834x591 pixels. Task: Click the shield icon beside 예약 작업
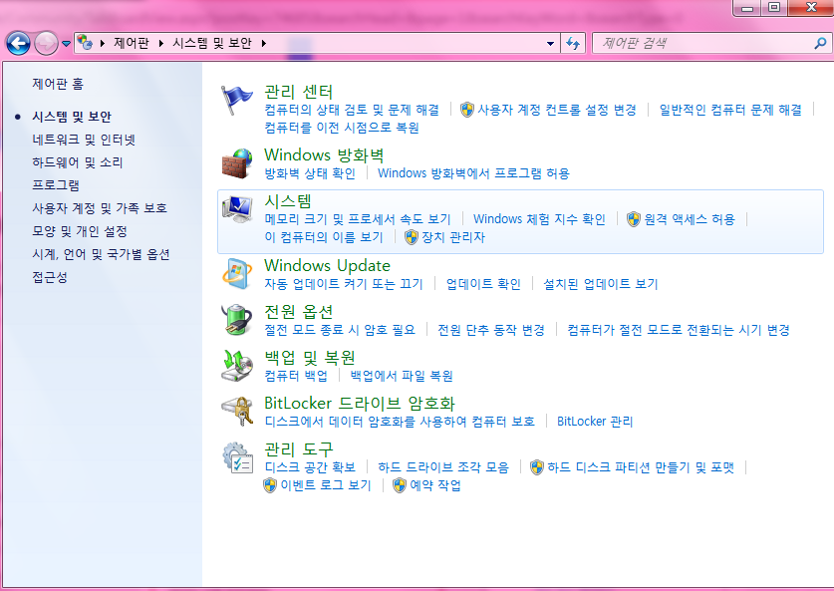(400, 485)
